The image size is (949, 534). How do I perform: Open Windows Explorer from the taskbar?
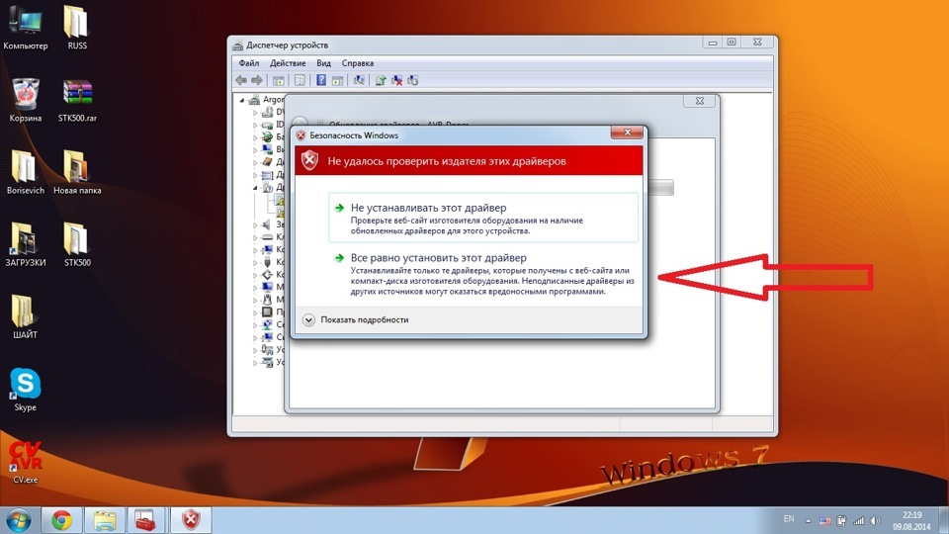[x=105, y=520]
